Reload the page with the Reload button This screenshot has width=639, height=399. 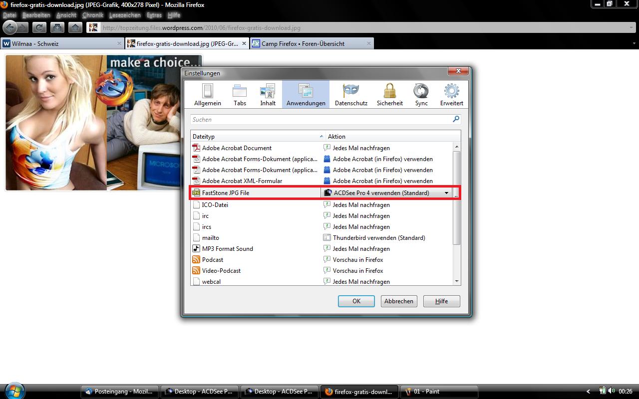[x=39, y=28]
